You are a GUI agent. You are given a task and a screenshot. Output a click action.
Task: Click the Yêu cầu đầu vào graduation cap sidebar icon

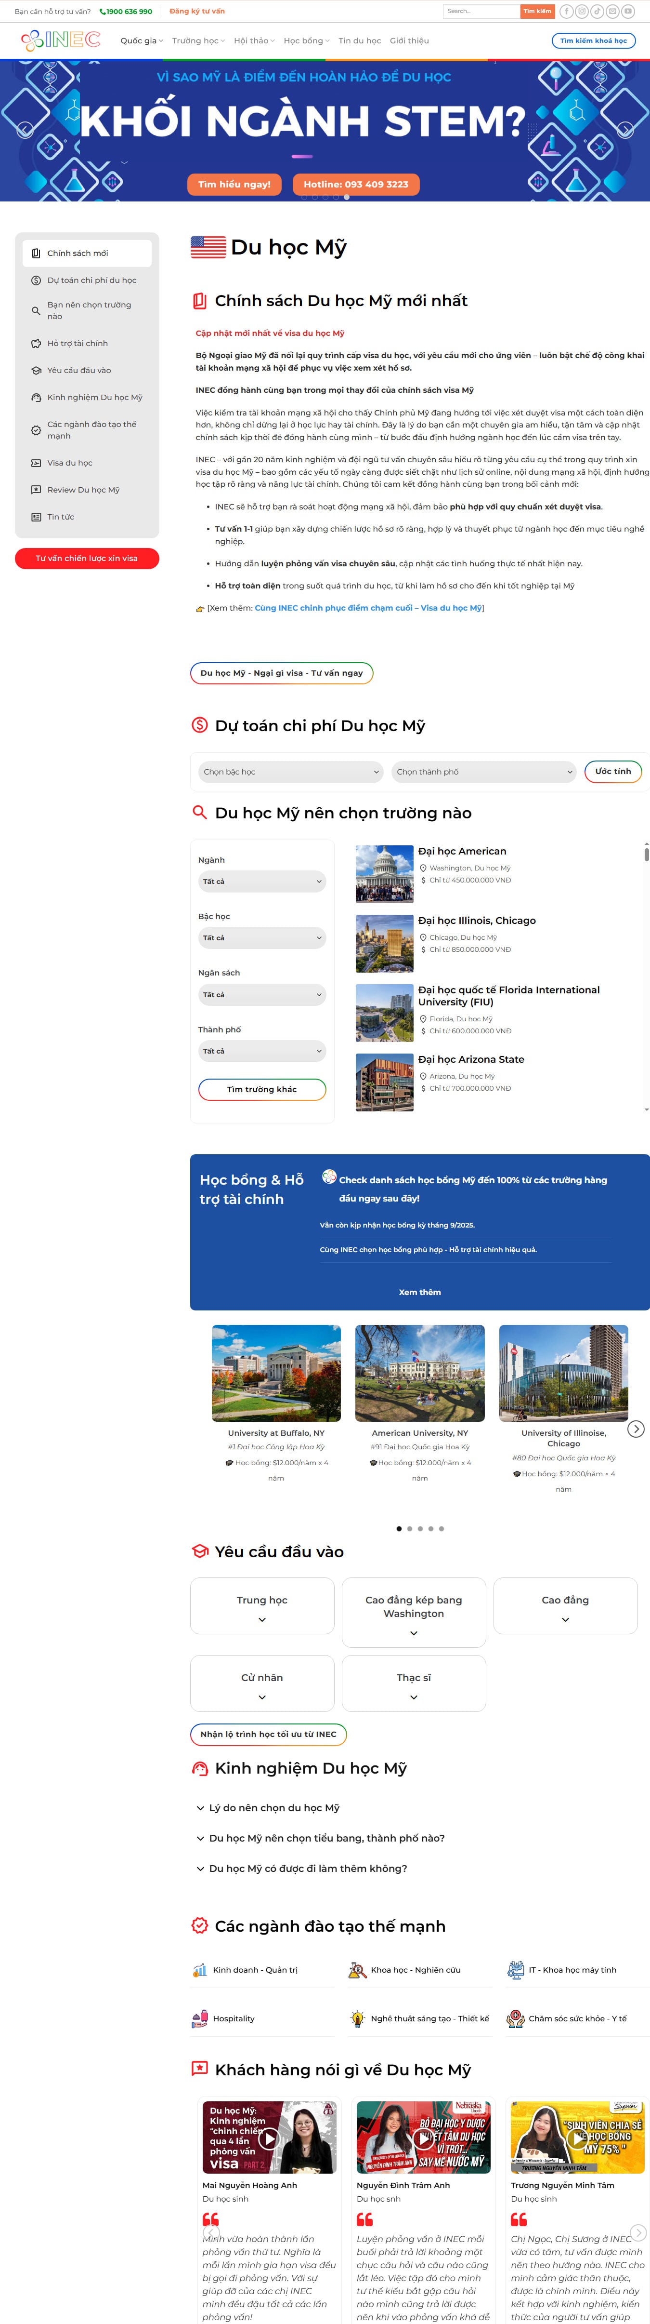[x=36, y=371]
